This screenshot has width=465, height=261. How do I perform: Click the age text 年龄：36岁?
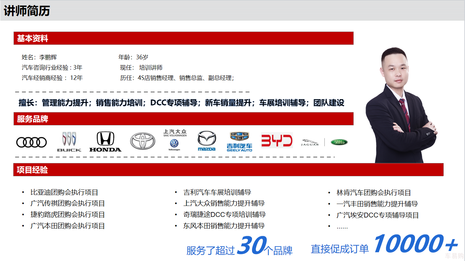[133, 57]
